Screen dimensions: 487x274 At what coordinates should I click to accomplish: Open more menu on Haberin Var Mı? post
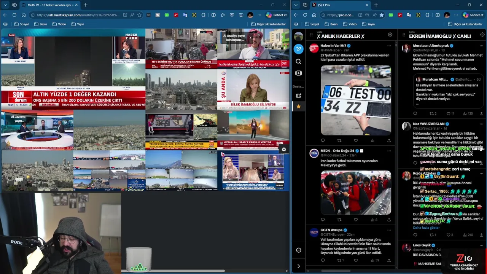click(x=389, y=46)
